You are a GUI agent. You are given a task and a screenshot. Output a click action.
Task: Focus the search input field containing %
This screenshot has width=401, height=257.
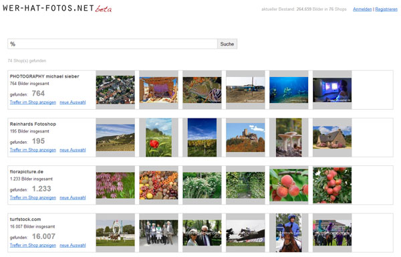point(112,44)
